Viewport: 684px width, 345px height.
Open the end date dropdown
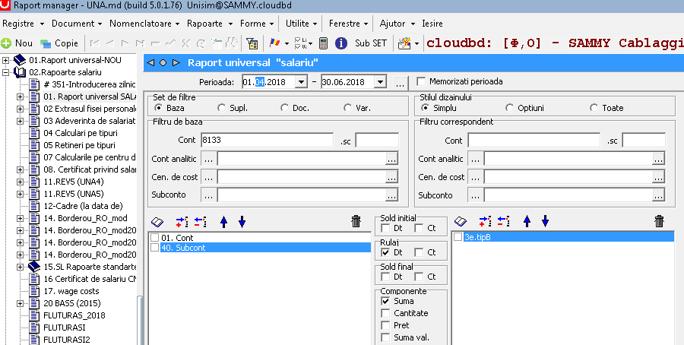click(x=380, y=82)
